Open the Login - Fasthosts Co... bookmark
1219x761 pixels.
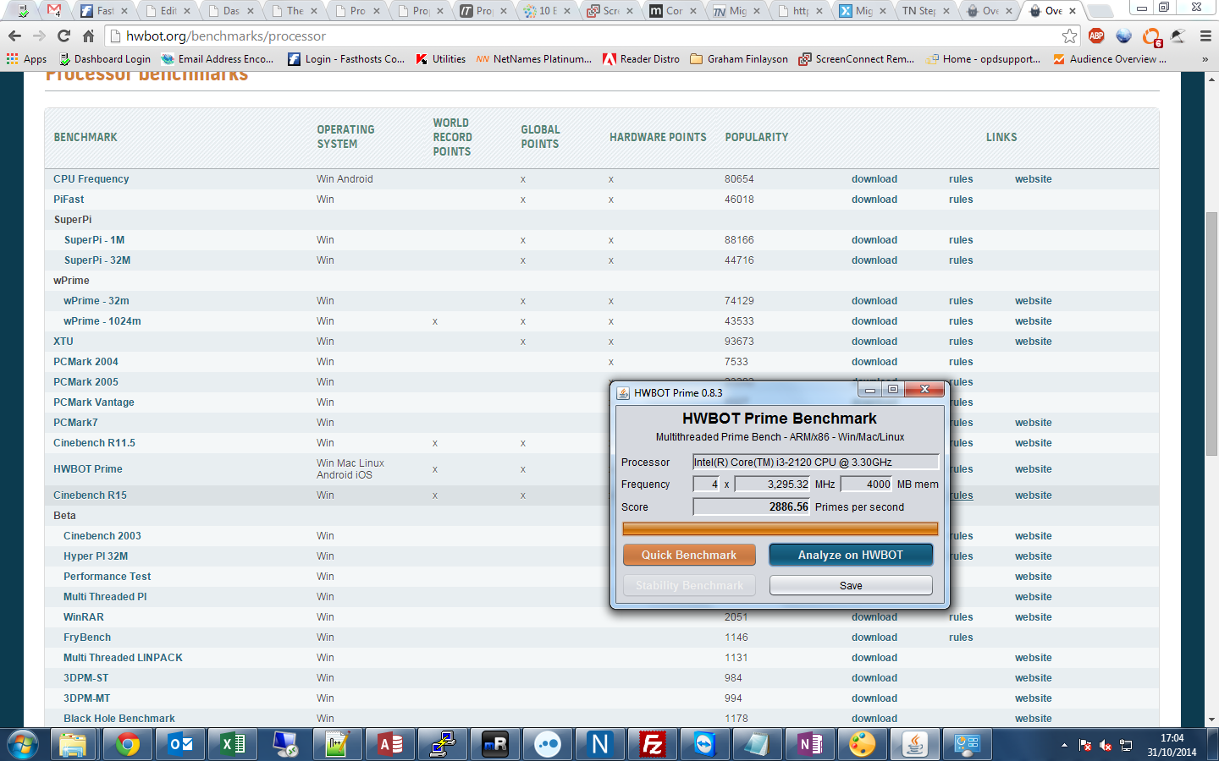(x=346, y=59)
